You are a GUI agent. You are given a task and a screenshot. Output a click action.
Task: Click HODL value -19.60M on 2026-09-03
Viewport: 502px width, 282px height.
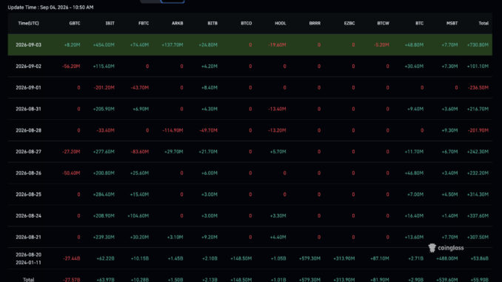(x=277, y=45)
